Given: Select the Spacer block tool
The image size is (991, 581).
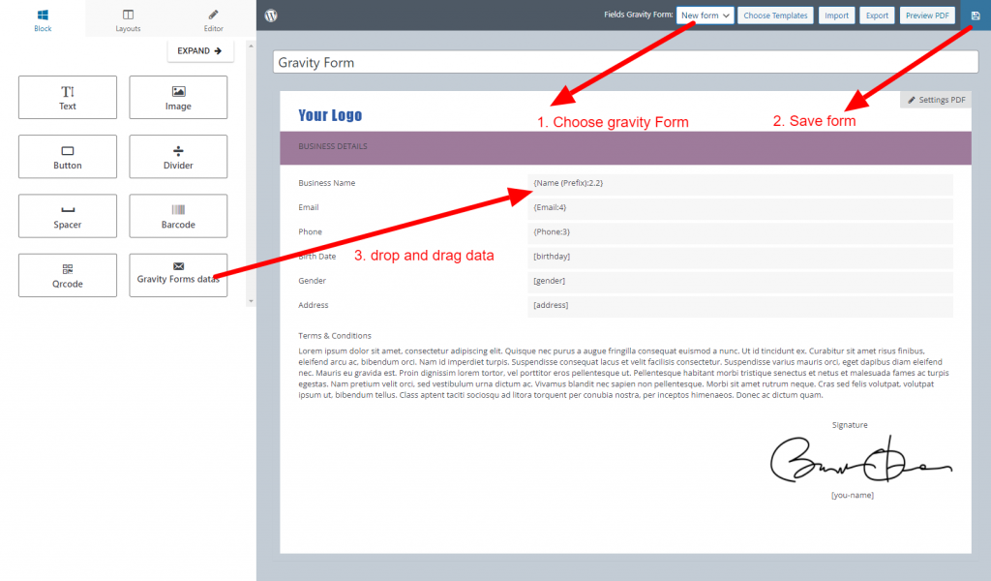Looking at the screenshot, I should pyautogui.click(x=67, y=215).
